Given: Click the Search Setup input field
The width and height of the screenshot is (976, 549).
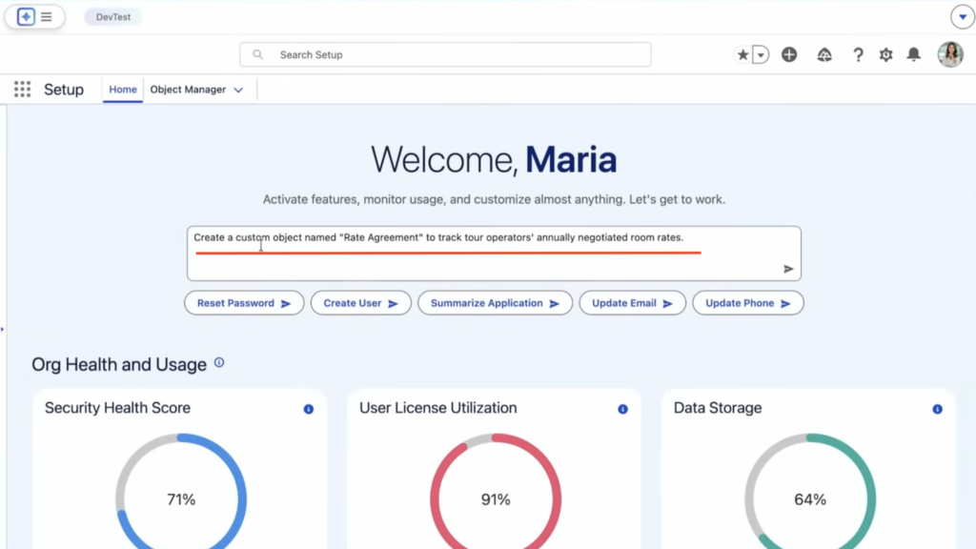Looking at the screenshot, I should [x=445, y=55].
